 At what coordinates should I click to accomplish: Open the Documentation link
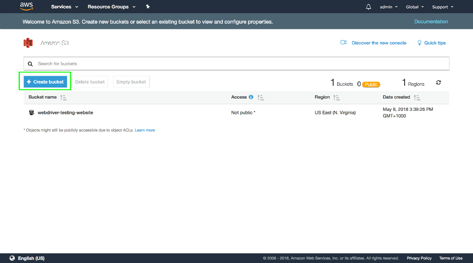[431, 22]
